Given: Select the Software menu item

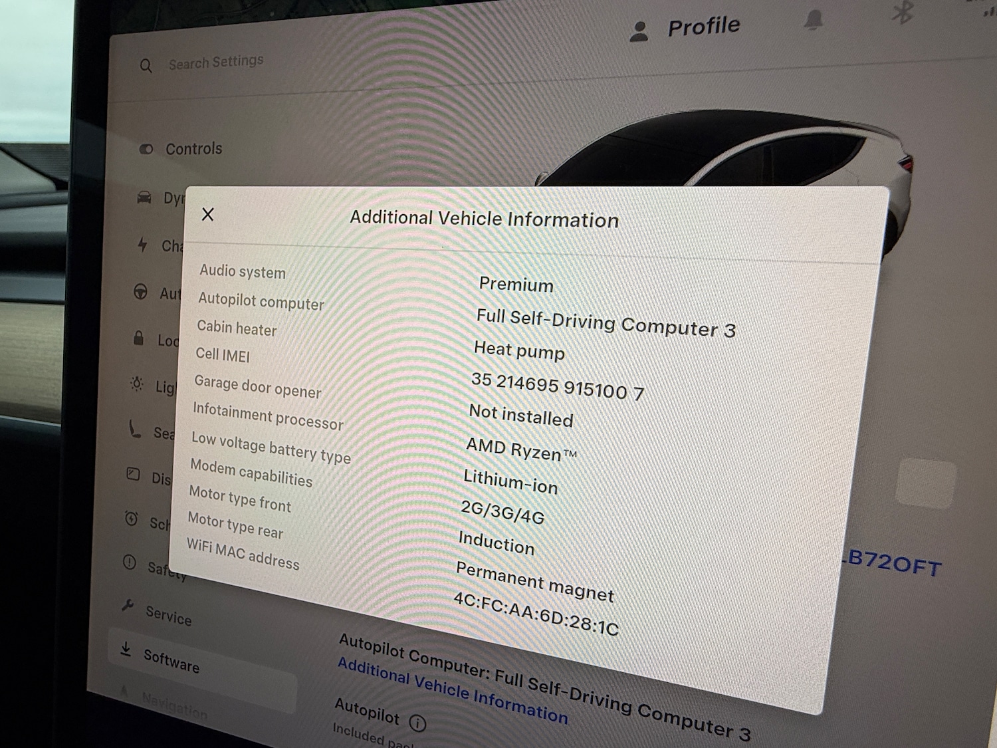Looking at the screenshot, I should pyautogui.click(x=171, y=660).
